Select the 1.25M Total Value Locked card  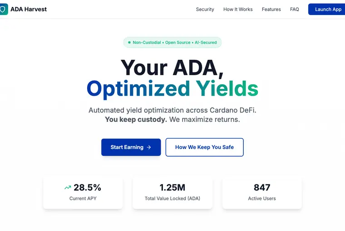172,192
